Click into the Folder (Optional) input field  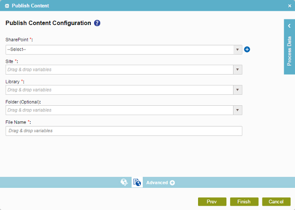pyautogui.click(x=120, y=110)
